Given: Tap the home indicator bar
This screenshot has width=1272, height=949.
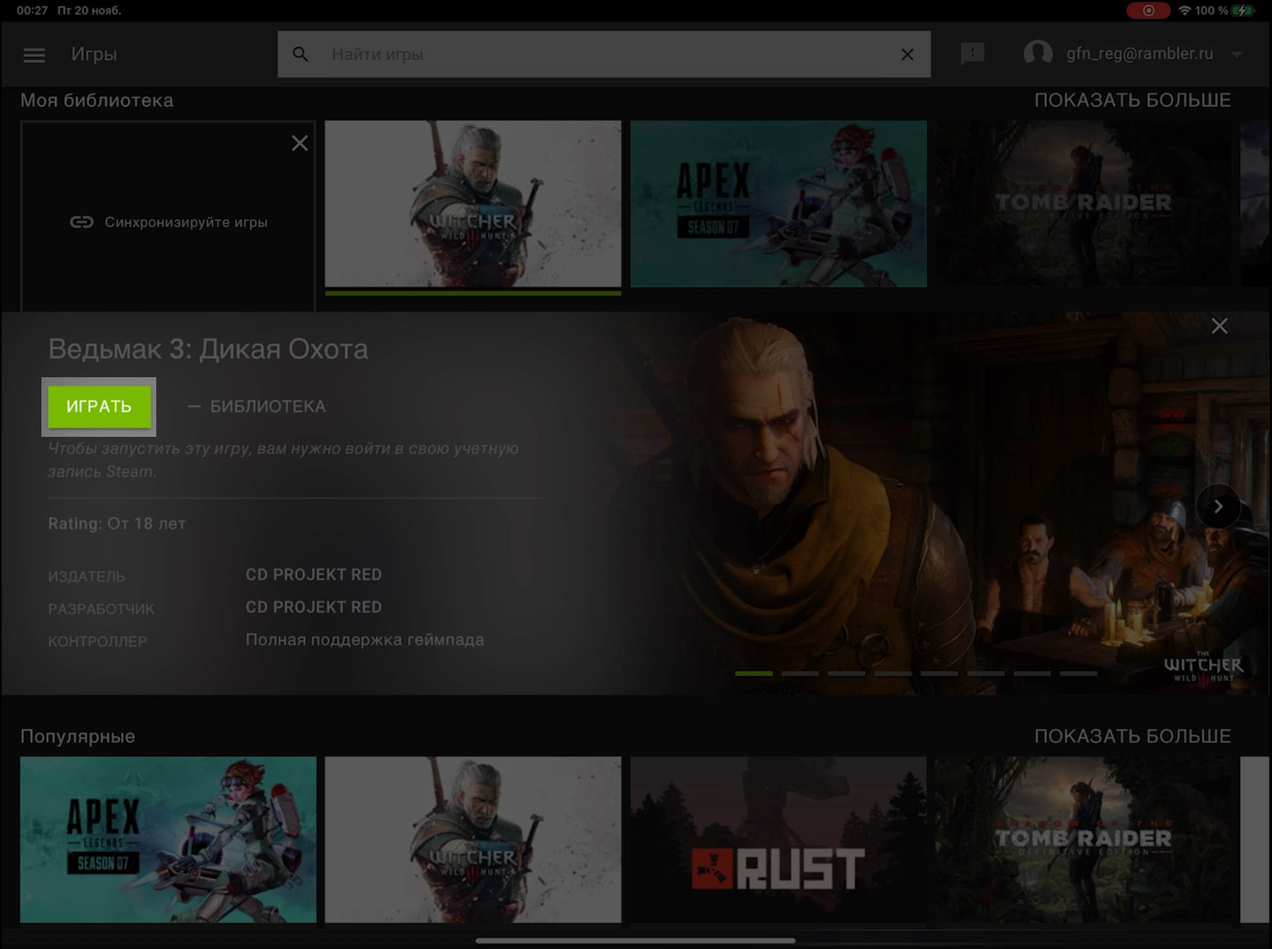Looking at the screenshot, I should pyautogui.click(x=635, y=940).
